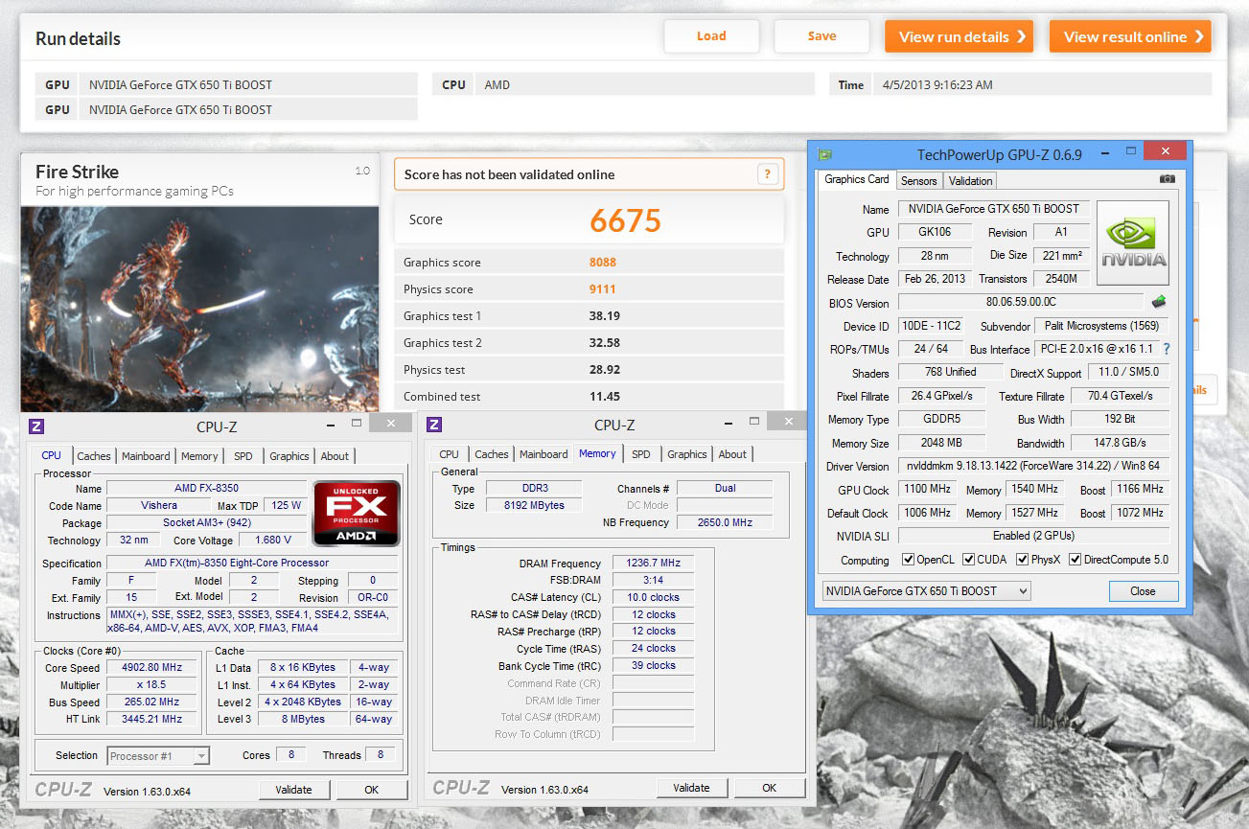Click the NVIDIA SLI field Enabled (2 GPUs)
Viewport: 1249px width, 829px height.
(1033, 536)
